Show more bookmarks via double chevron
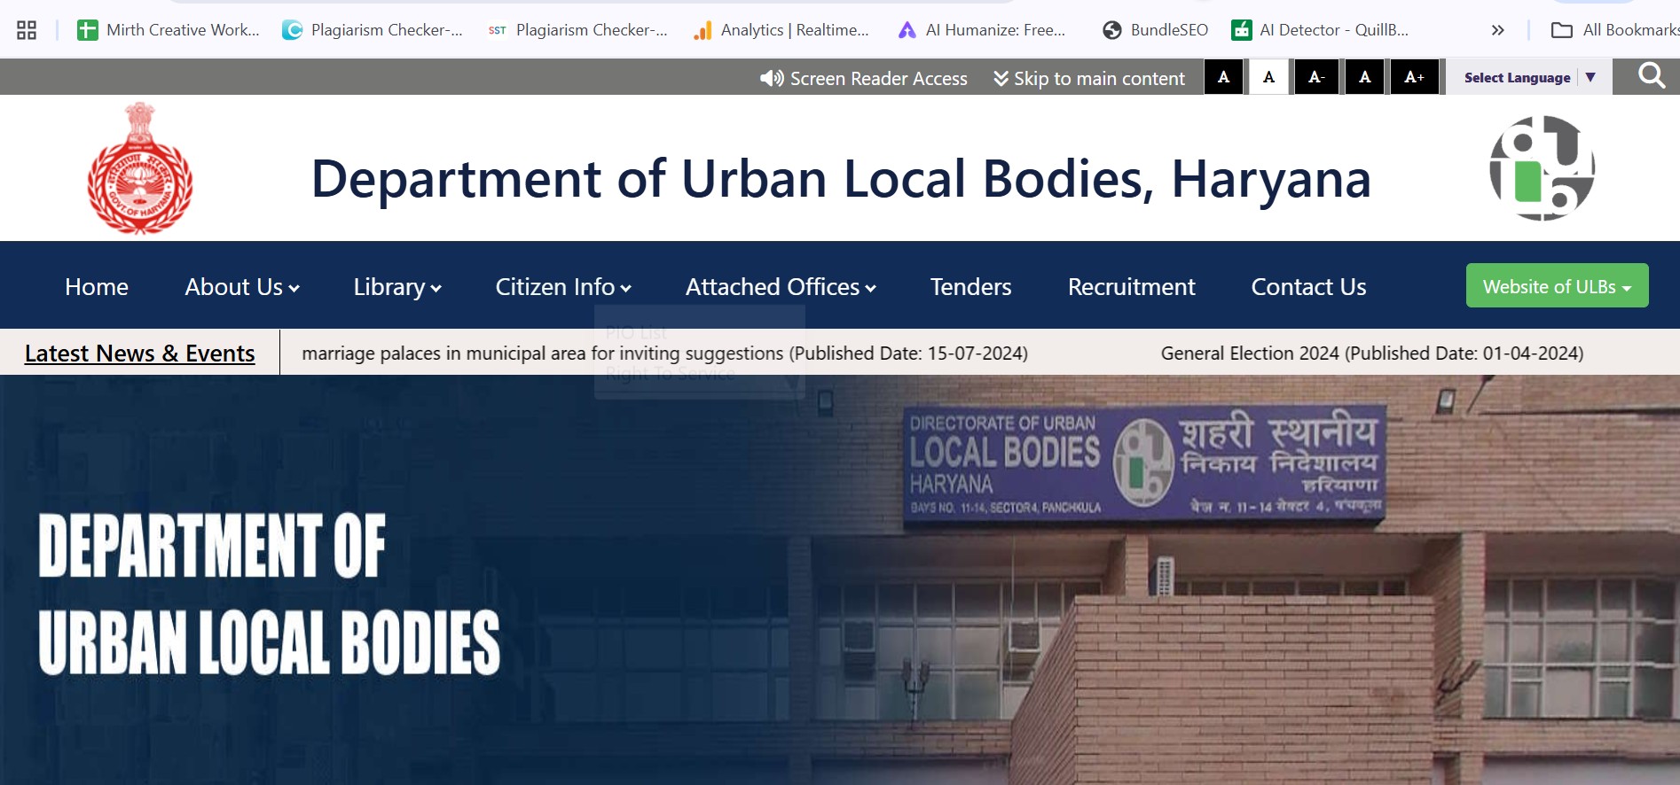 pyautogui.click(x=1497, y=30)
